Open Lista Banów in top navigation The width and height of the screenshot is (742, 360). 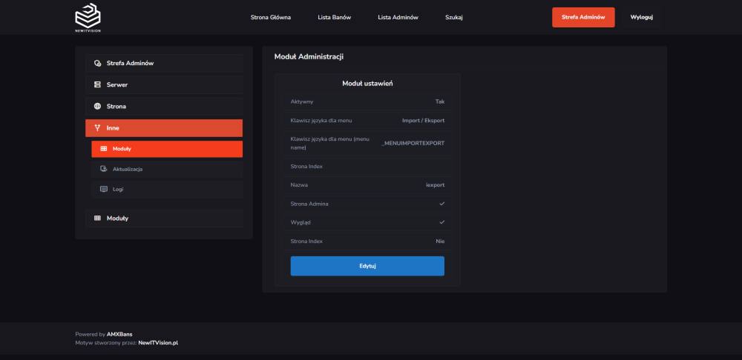pyautogui.click(x=335, y=18)
